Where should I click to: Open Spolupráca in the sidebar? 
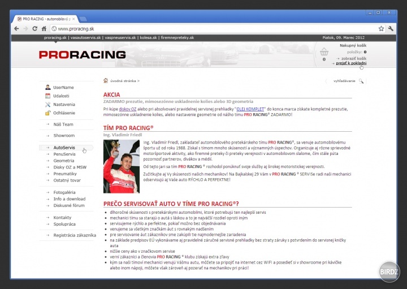coord(64,224)
